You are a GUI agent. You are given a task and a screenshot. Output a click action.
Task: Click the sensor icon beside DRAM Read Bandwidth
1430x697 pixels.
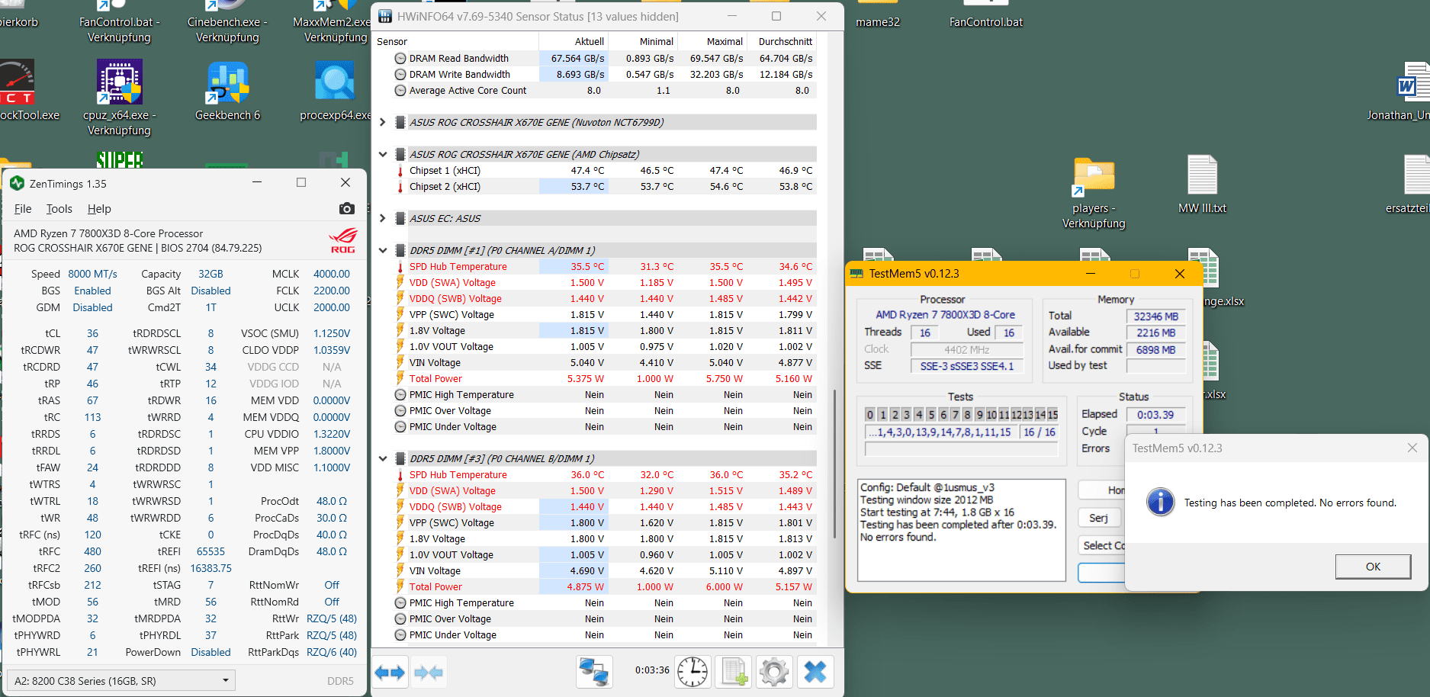pos(400,59)
